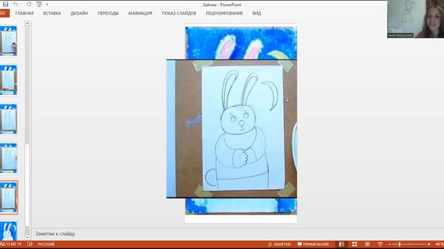This screenshot has width=444, height=249.
Task: Switch to the РЕЦЕНЗИРОВАНИЕ tab
Action: pos(224,13)
